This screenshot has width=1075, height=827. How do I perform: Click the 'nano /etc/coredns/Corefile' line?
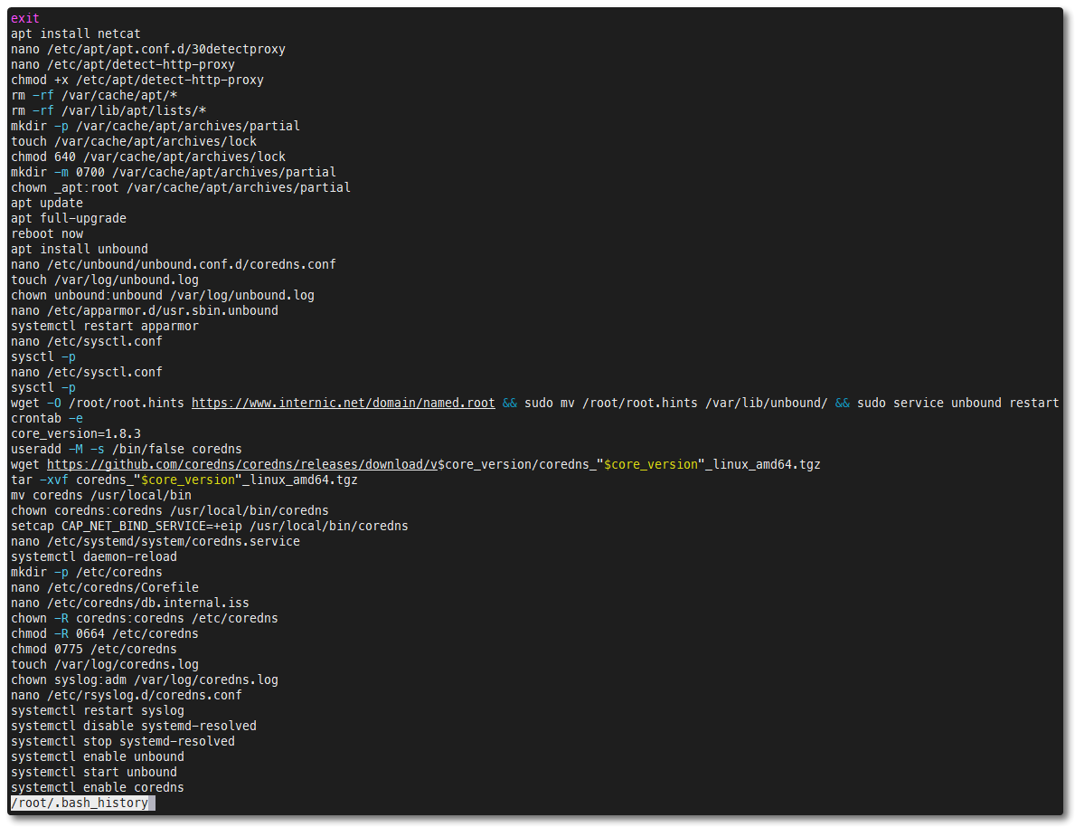pos(105,587)
